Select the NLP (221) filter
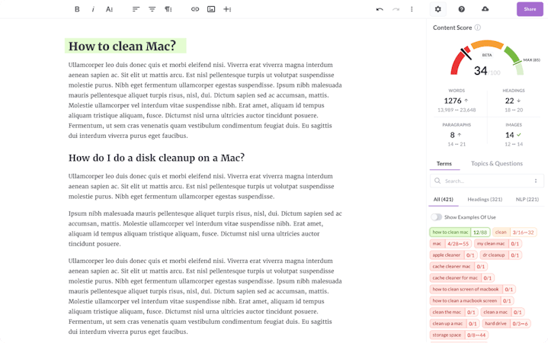 tap(527, 200)
